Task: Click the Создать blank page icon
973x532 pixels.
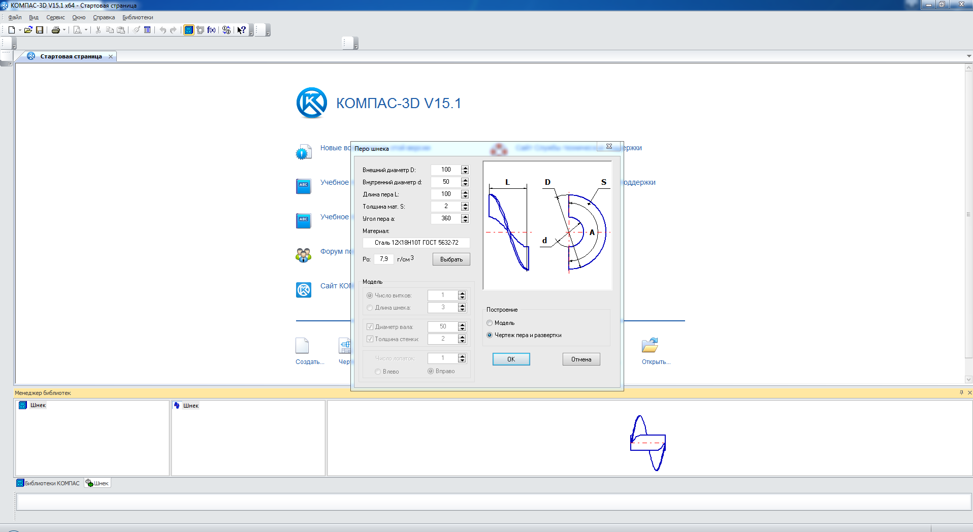Action: (302, 346)
